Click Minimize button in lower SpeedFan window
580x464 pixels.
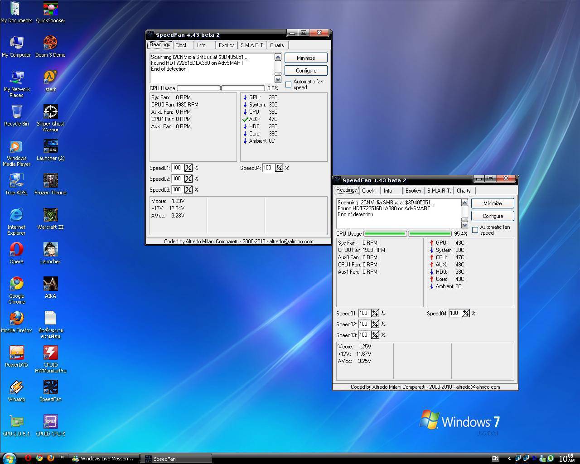point(493,203)
